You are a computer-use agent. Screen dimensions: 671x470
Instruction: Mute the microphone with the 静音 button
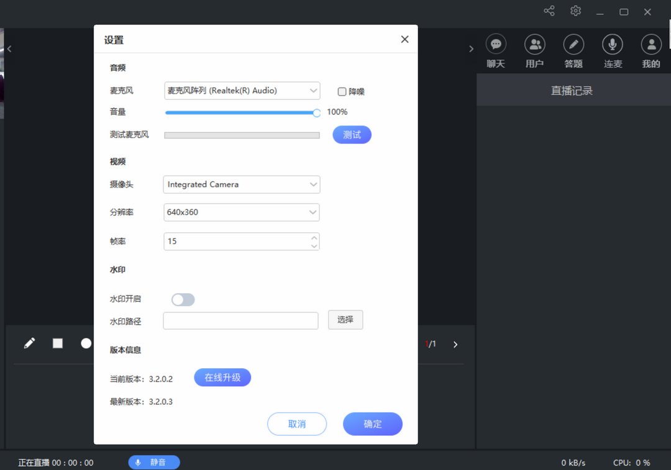coord(153,463)
